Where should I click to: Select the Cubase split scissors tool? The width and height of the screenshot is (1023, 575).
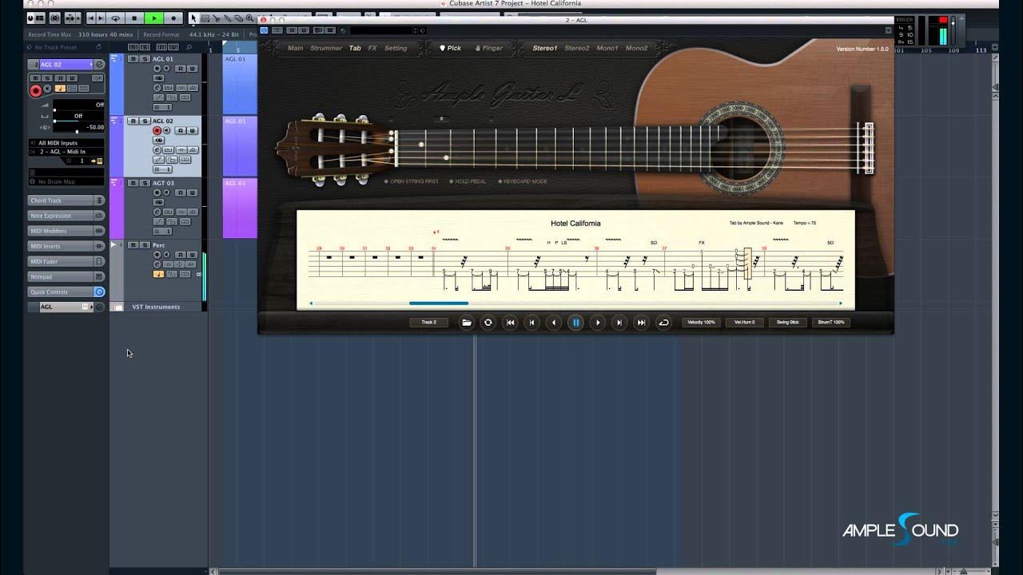click(217, 18)
